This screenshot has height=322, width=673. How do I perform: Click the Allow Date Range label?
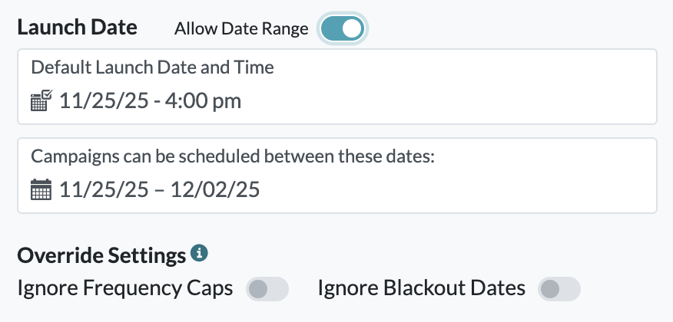point(241,28)
